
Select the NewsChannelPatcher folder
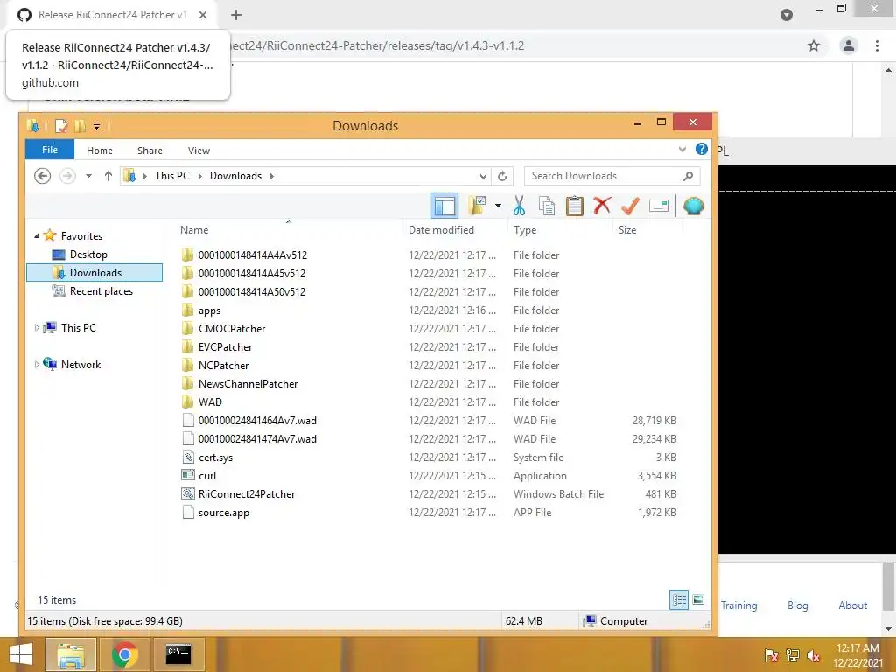click(248, 384)
